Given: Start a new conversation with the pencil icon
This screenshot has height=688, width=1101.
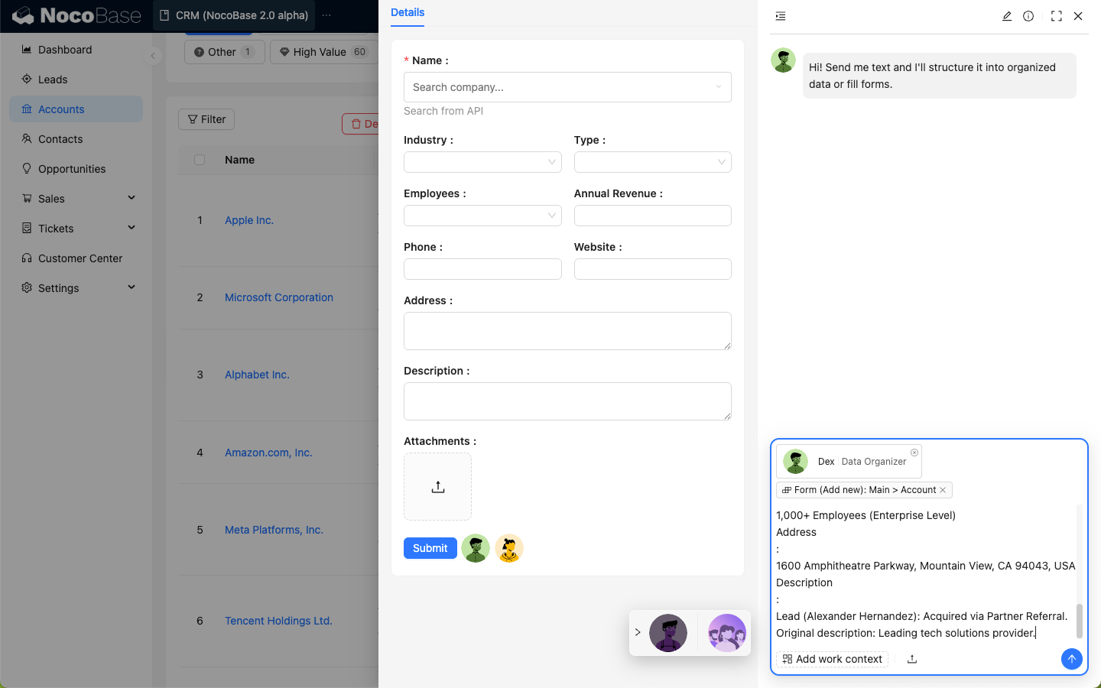Looking at the screenshot, I should (1007, 16).
